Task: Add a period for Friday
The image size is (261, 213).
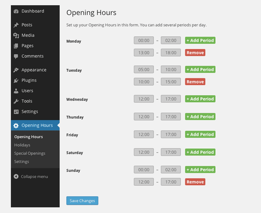Action: point(200,134)
